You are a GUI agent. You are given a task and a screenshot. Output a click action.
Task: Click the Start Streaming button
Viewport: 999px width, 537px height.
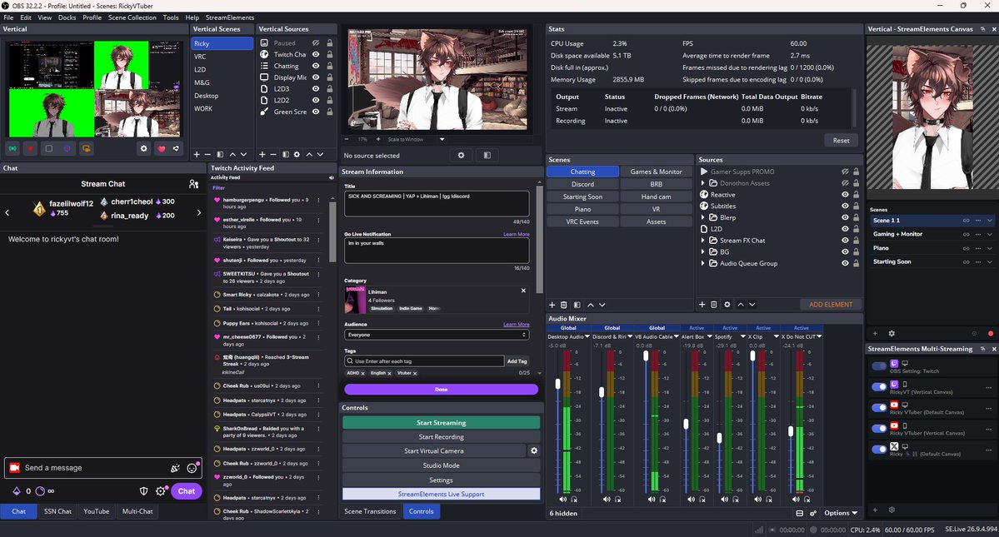(x=441, y=422)
